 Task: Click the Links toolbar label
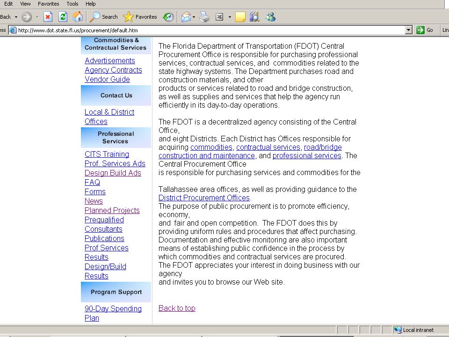(445, 30)
